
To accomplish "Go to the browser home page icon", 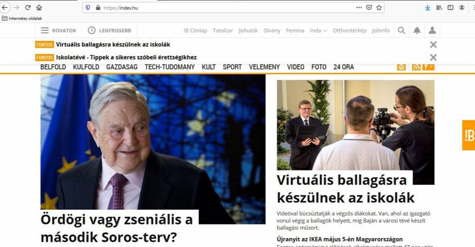I will 39,8.
